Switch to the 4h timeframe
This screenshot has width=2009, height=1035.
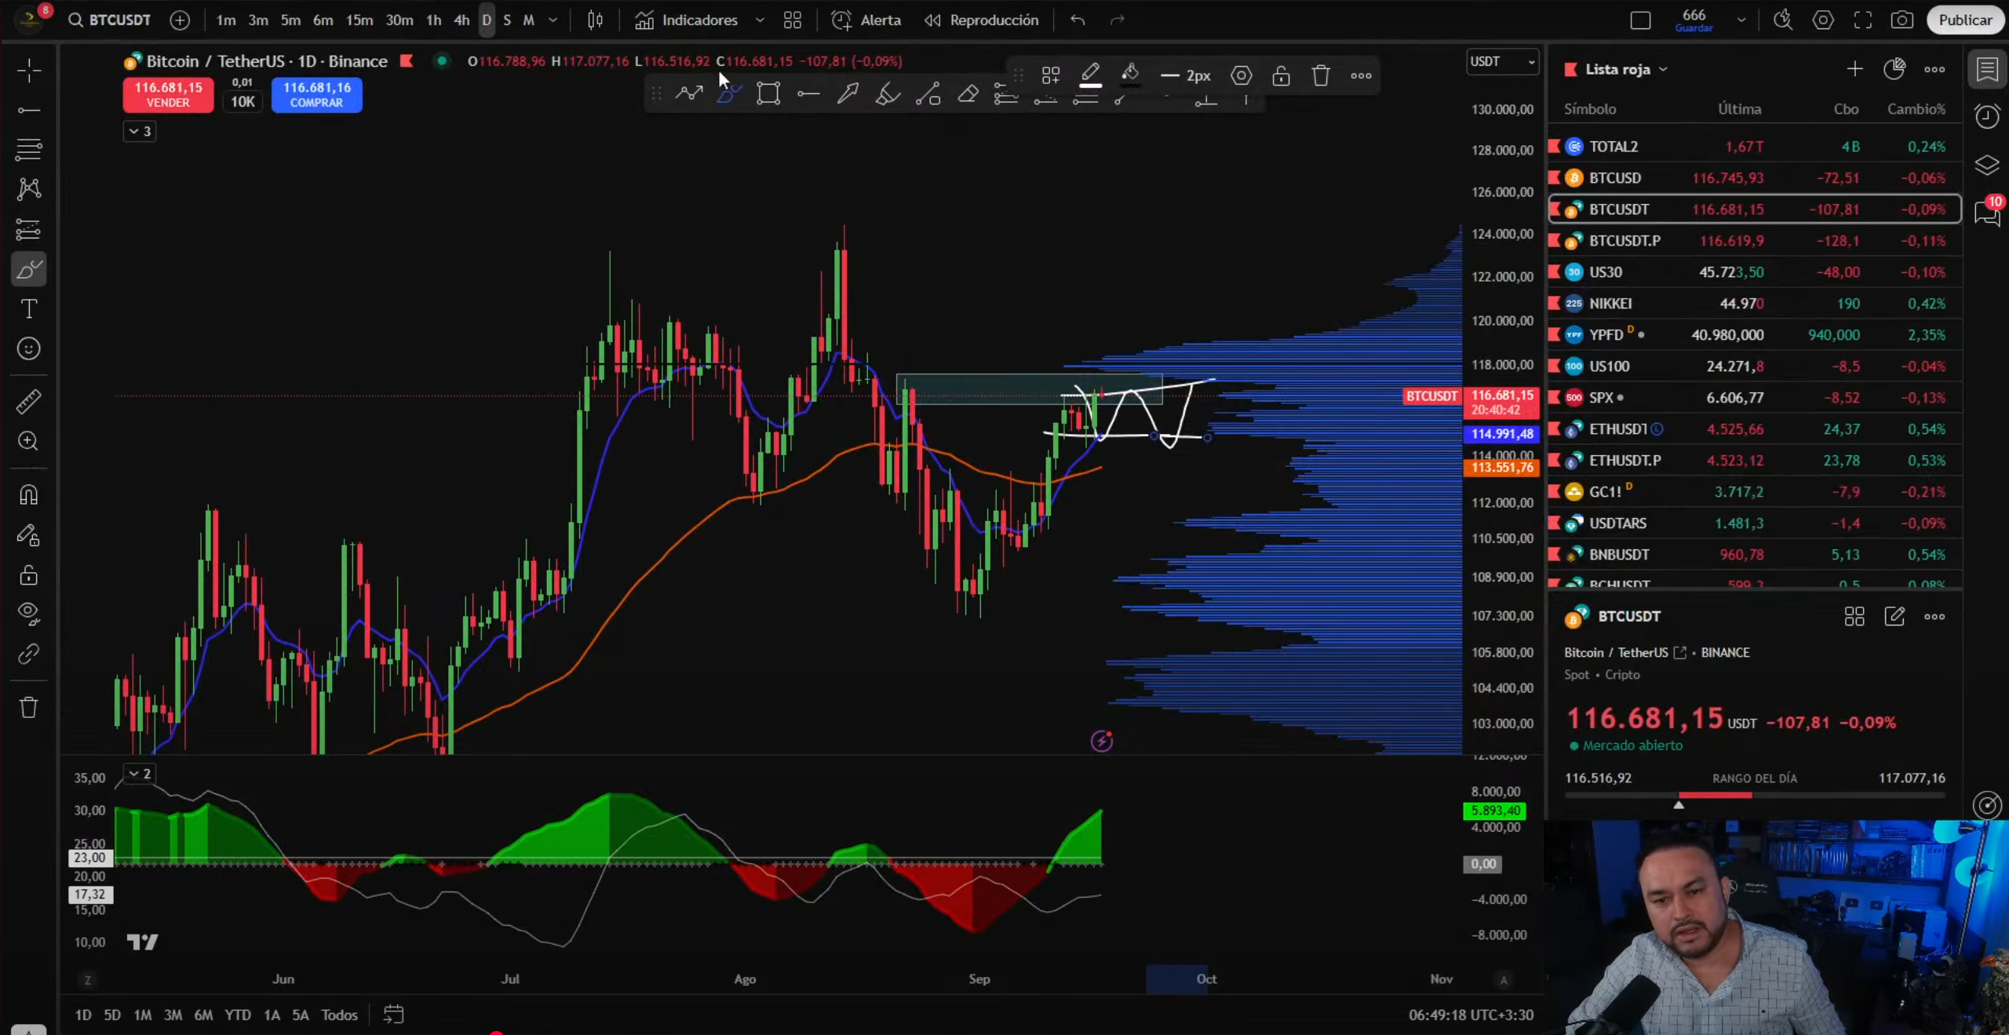pyautogui.click(x=461, y=20)
